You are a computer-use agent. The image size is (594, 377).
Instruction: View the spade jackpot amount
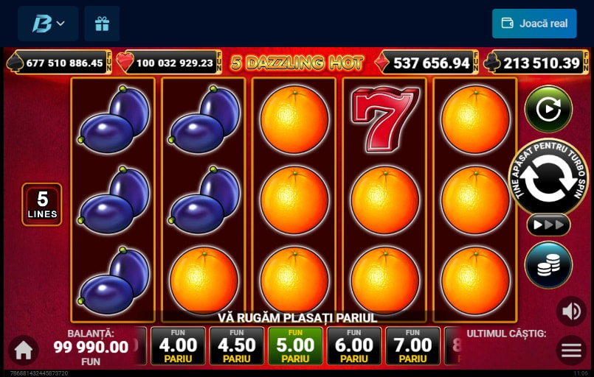tap(59, 63)
